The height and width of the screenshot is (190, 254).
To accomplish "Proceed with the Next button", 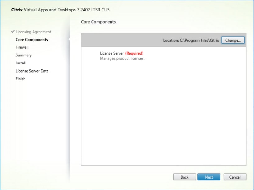I will click(x=209, y=177).
